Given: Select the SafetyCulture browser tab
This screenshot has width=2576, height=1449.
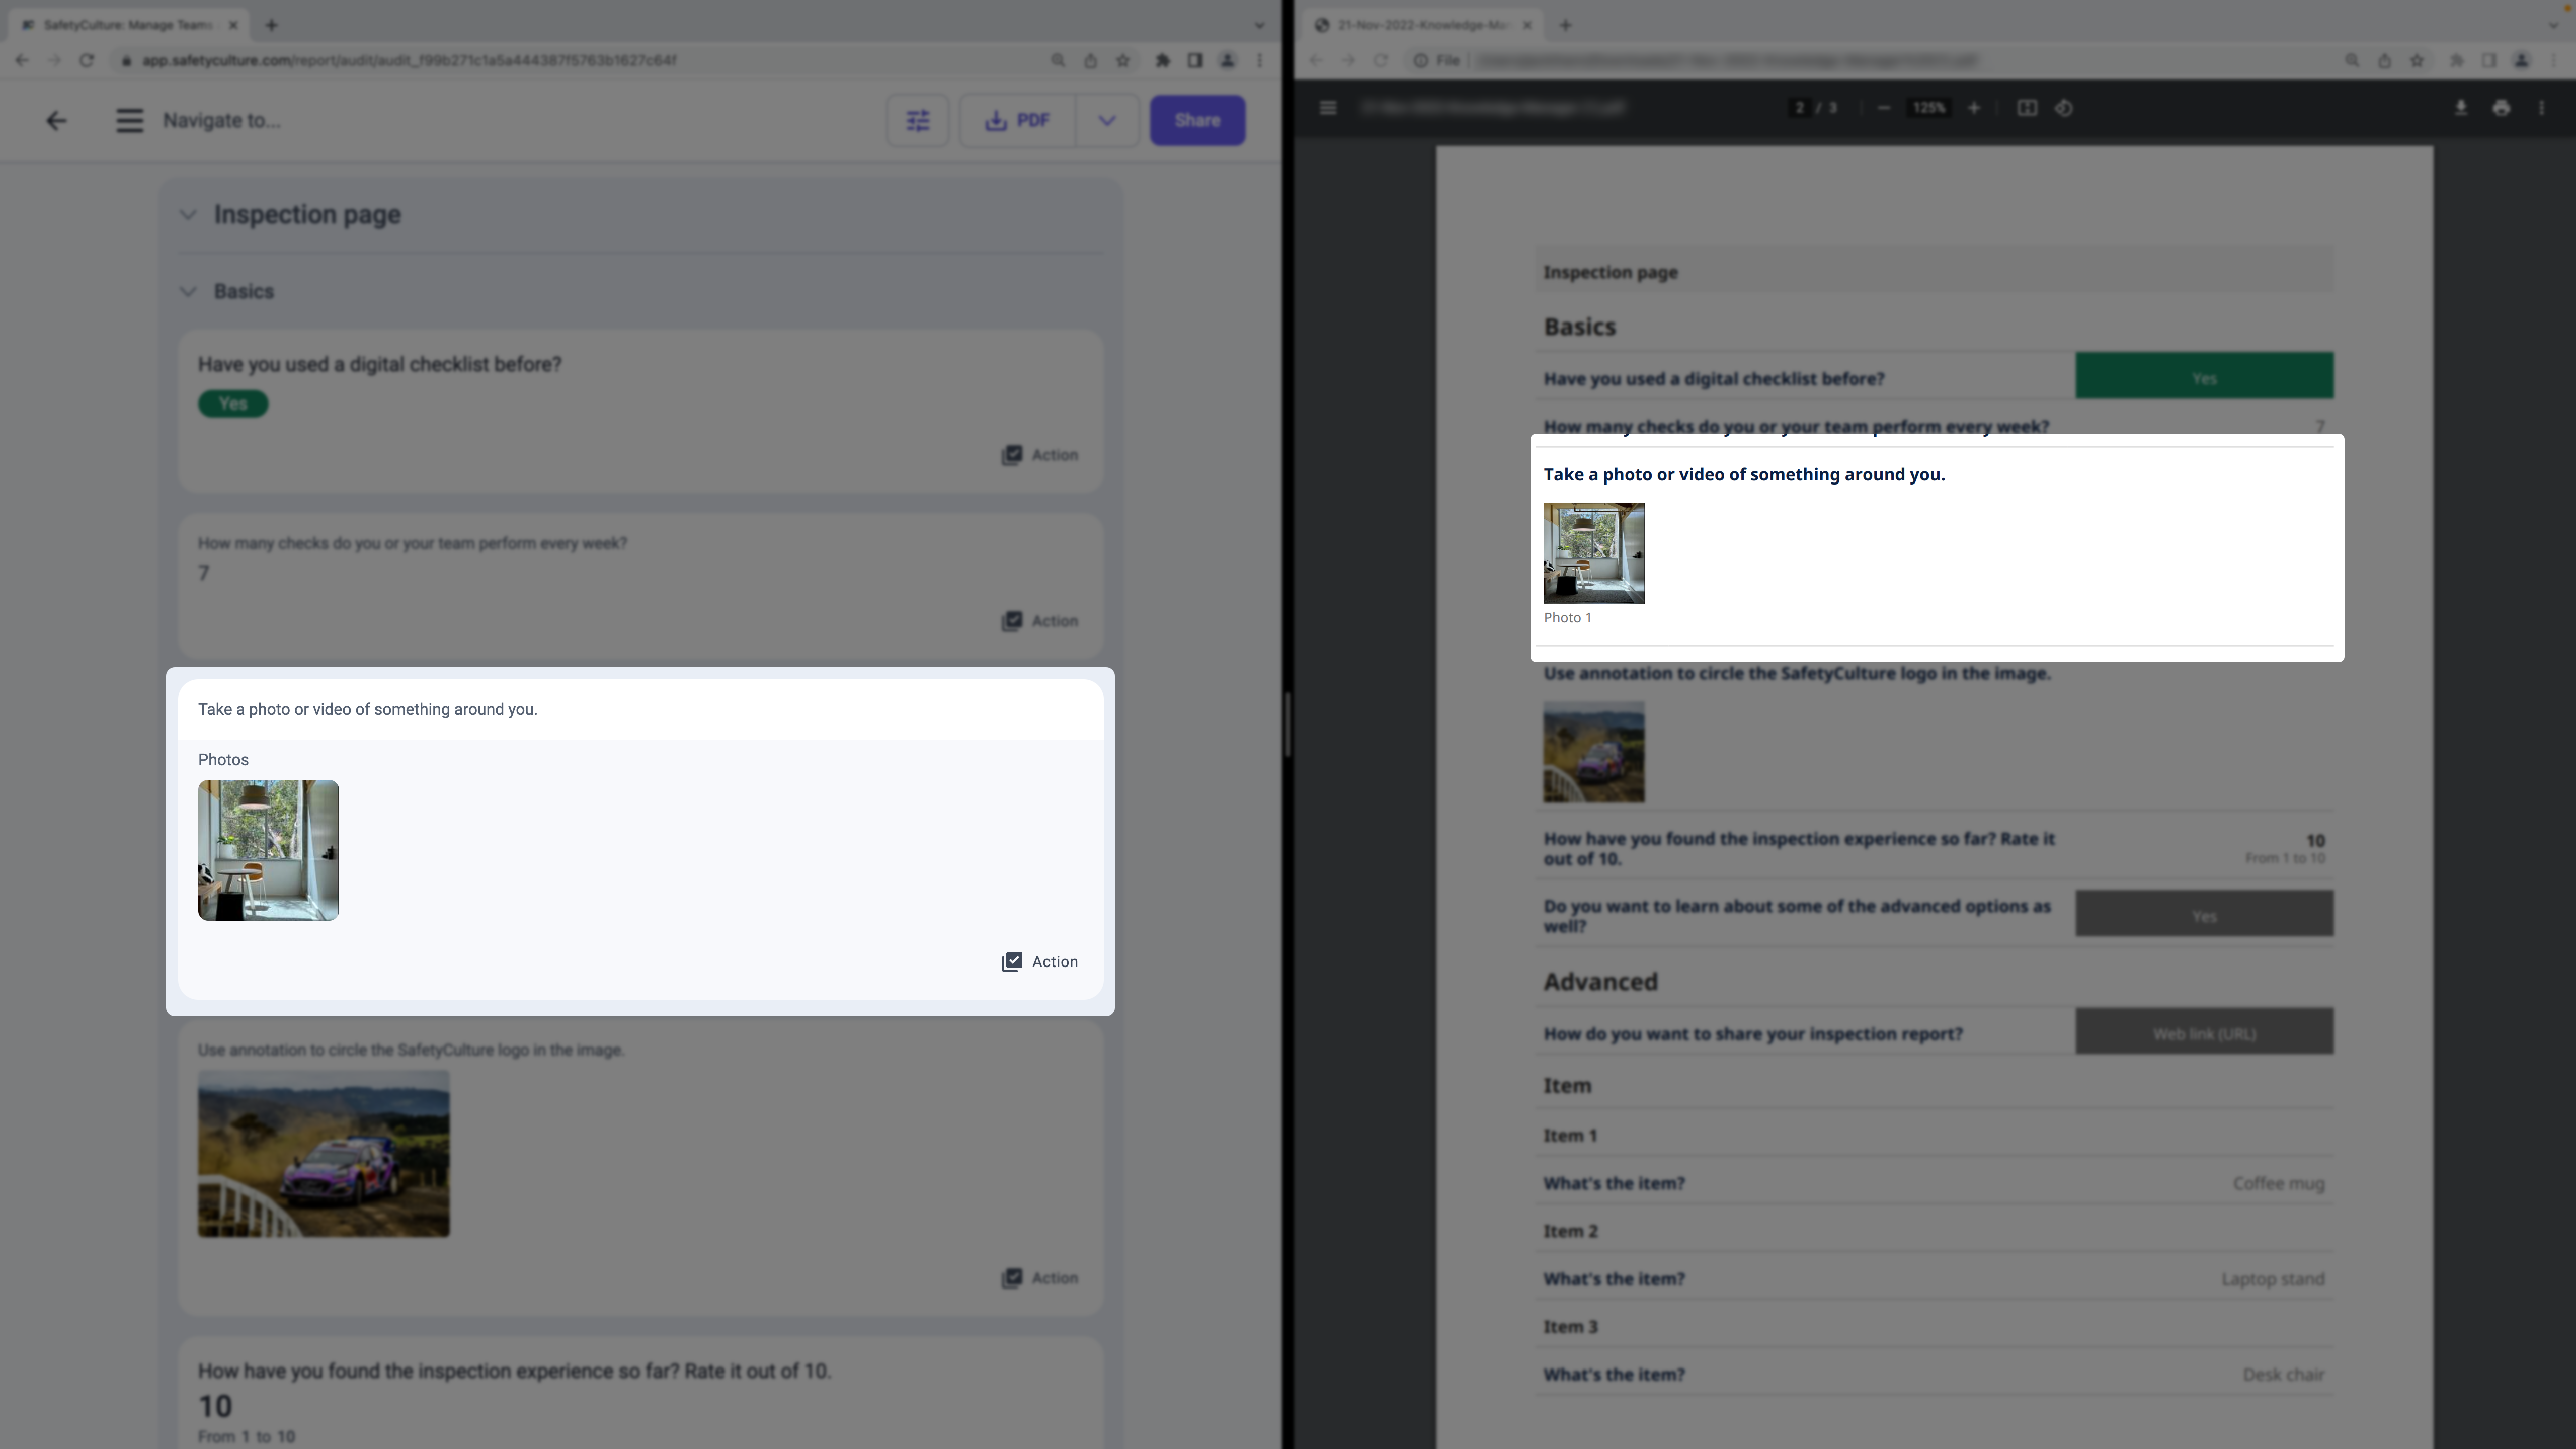Looking at the screenshot, I should point(125,25).
